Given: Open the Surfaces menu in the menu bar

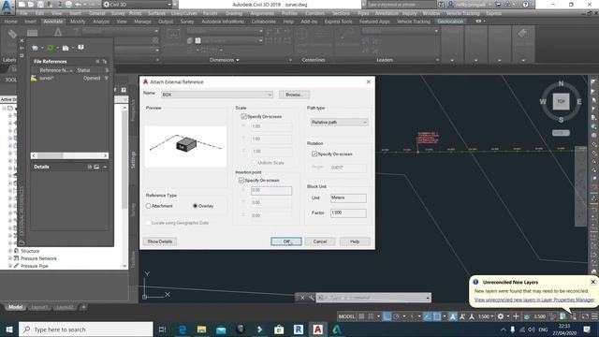Looking at the screenshot, I should (156, 13).
